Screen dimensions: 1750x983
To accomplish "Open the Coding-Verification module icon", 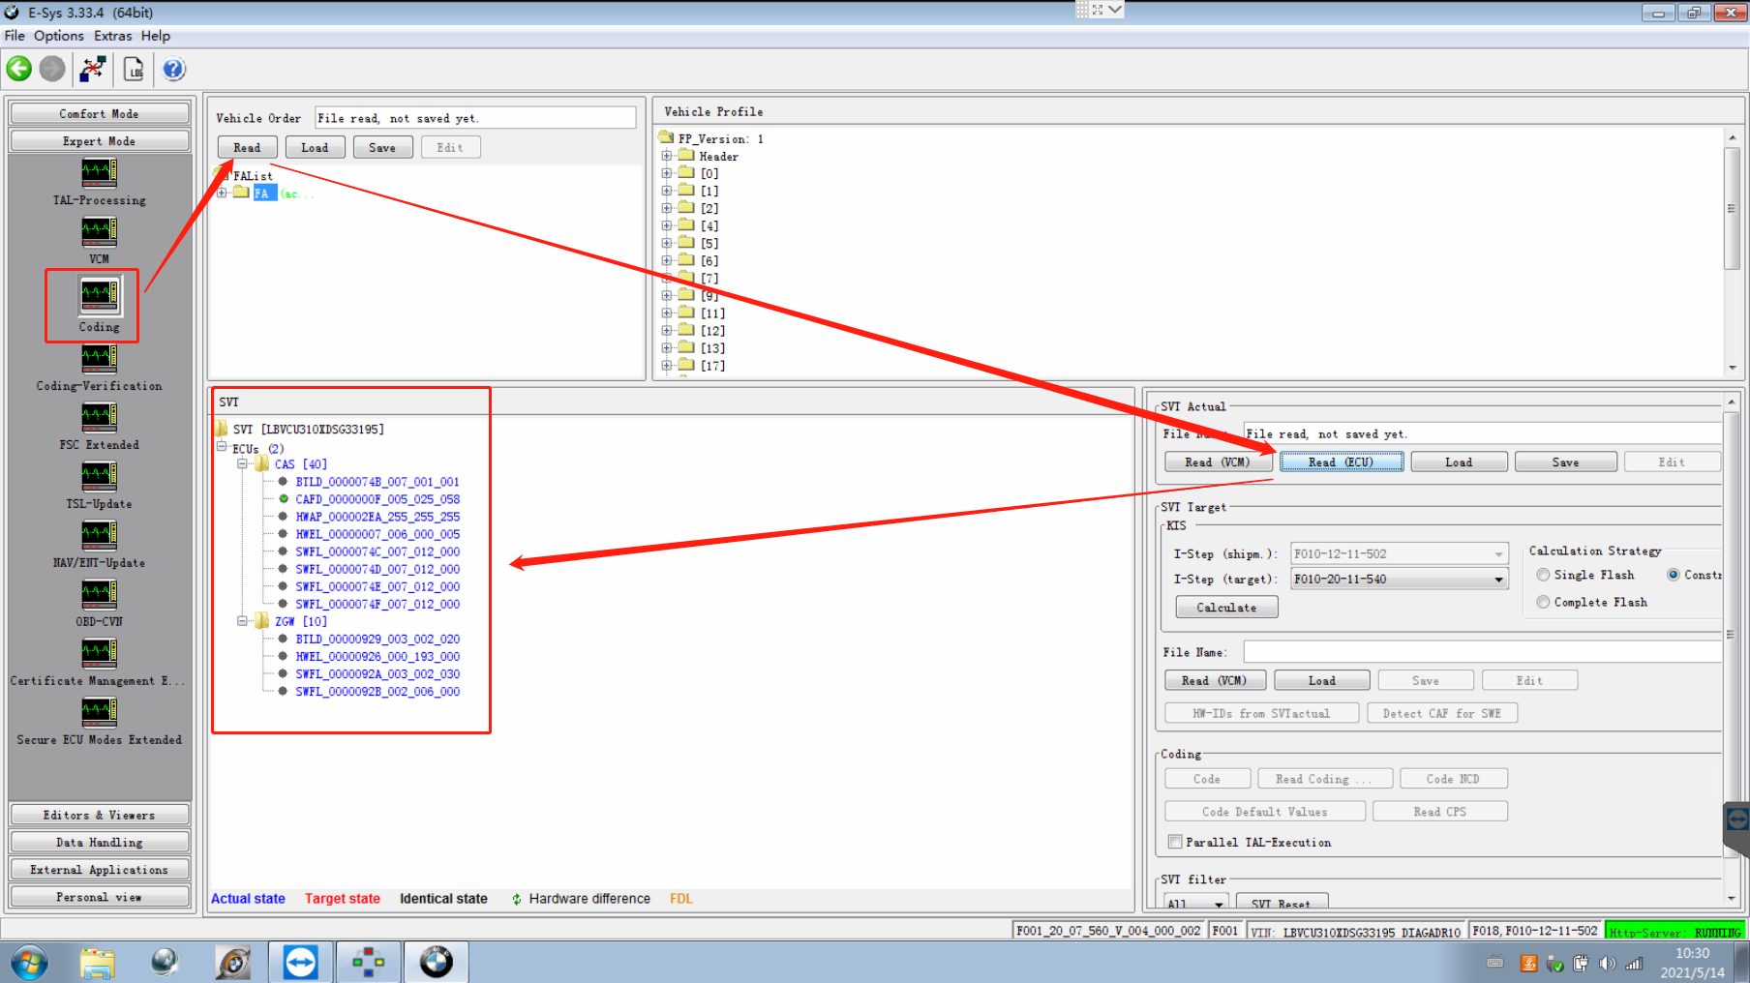I will coord(99,358).
